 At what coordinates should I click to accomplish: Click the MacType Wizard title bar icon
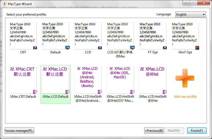click(x=4, y=4)
